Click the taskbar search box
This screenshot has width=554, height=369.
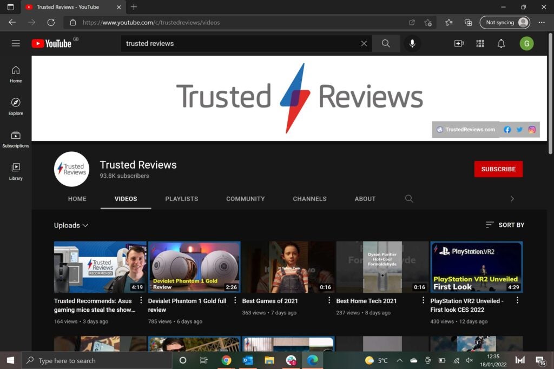pyautogui.click(x=96, y=360)
